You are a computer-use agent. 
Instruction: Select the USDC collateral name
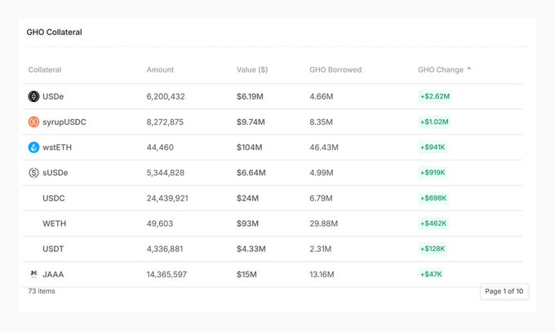pyautogui.click(x=54, y=198)
